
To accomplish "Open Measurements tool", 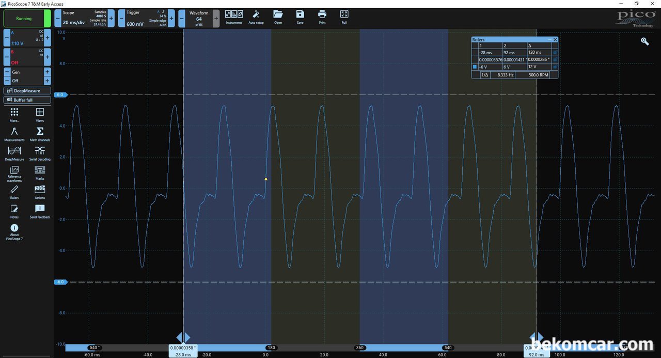I will point(14,134).
